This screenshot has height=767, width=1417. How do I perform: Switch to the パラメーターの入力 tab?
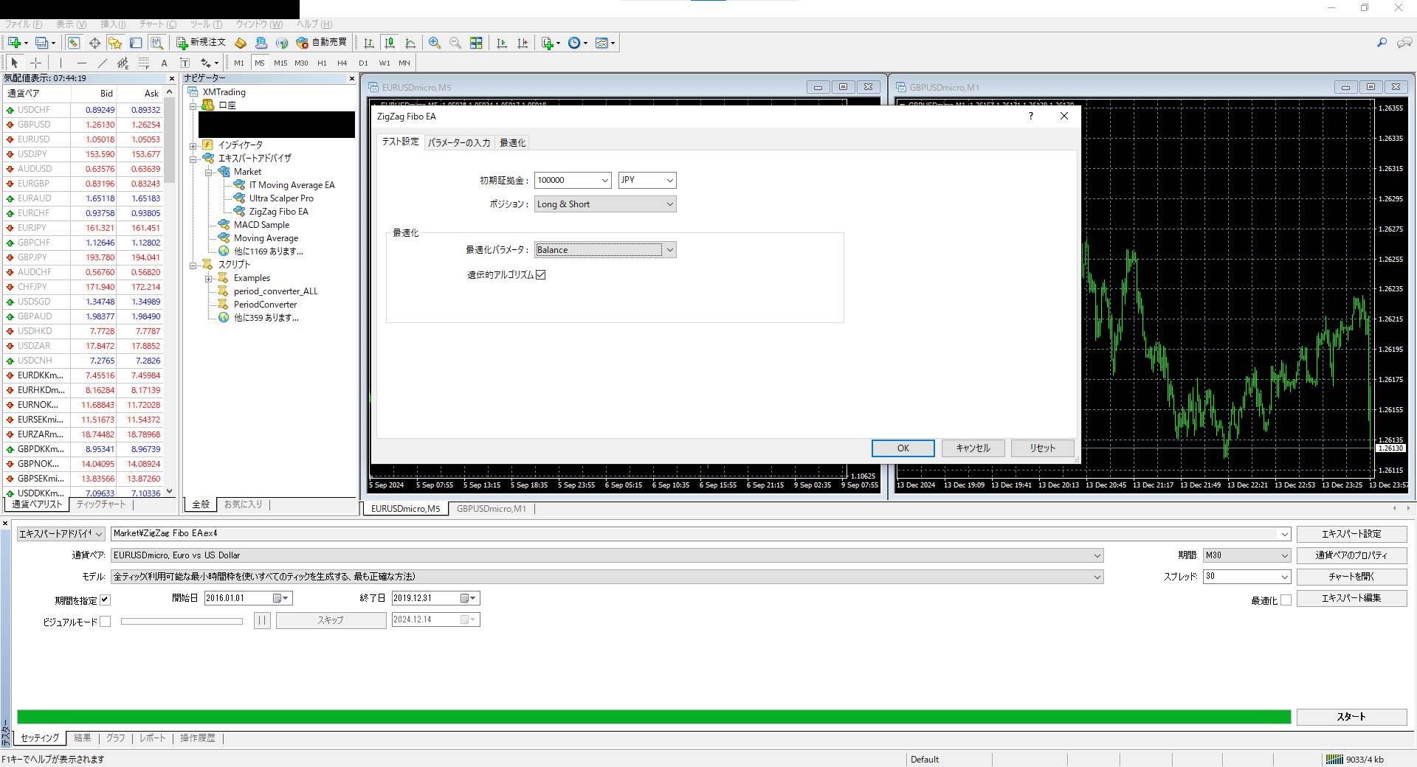pyautogui.click(x=459, y=142)
